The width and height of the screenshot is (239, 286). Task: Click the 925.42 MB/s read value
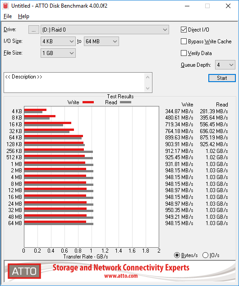214,144
